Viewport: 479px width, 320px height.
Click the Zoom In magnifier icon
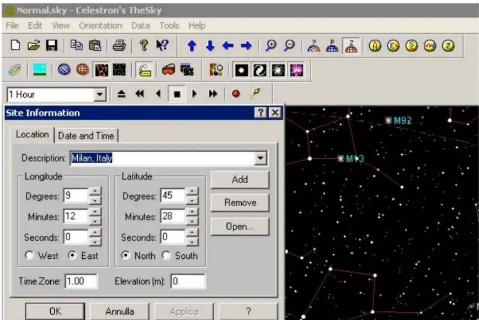pyautogui.click(x=271, y=46)
